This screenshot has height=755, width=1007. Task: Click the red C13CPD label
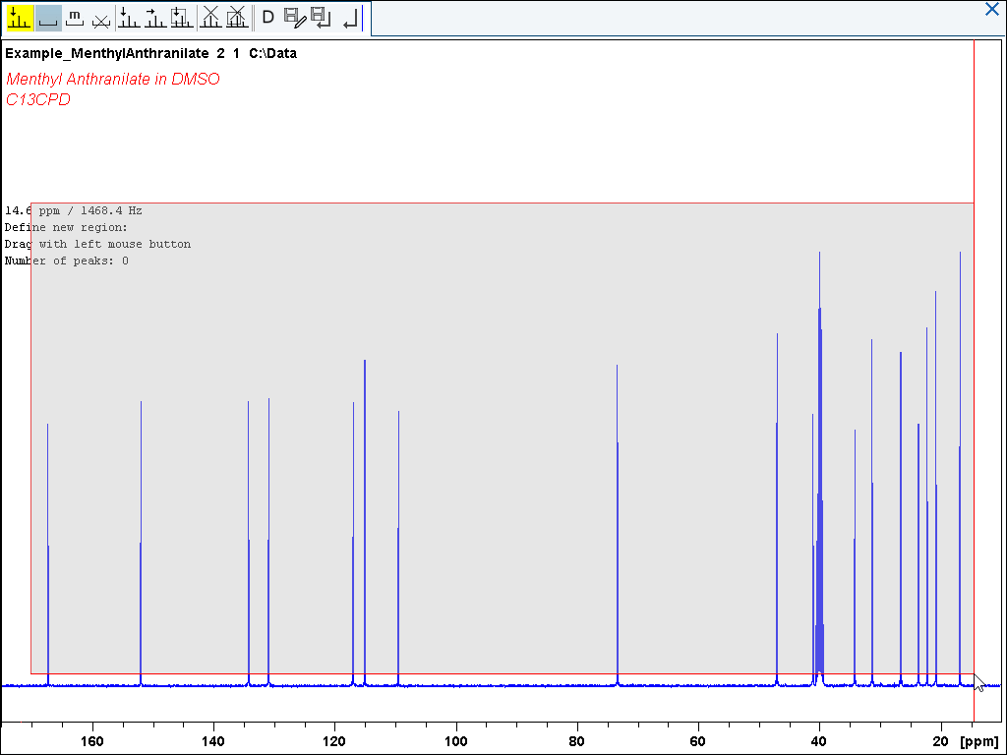pos(38,99)
